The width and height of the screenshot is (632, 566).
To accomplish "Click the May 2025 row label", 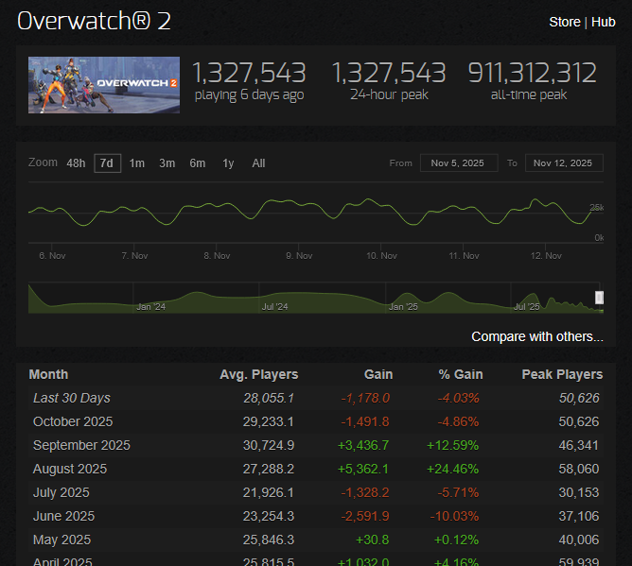I will coord(61,540).
